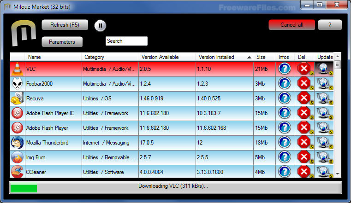
Task: Click the VLC cone icon
Action: (x=17, y=69)
